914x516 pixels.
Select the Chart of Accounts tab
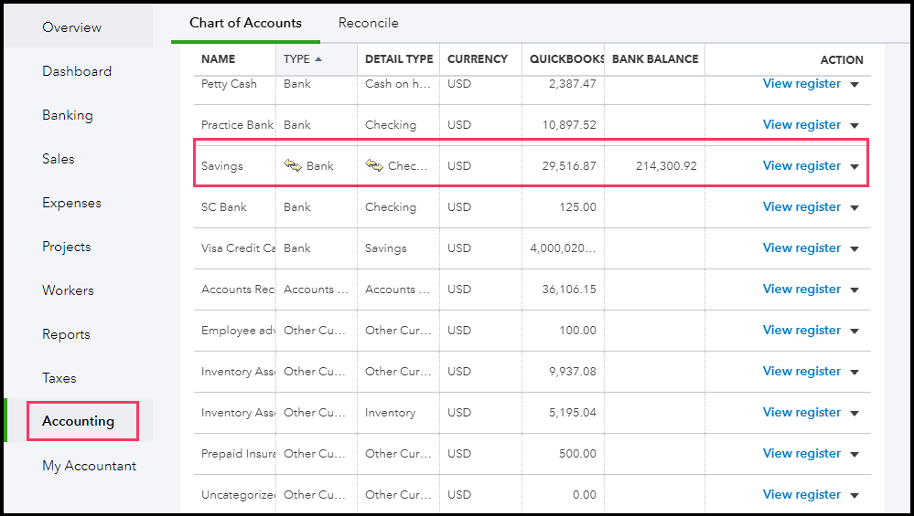pos(245,23)
